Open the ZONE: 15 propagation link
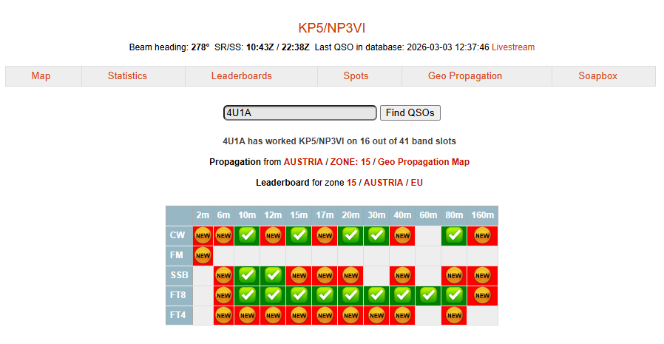Screen dimensions: 664x344 pos(350,162)
